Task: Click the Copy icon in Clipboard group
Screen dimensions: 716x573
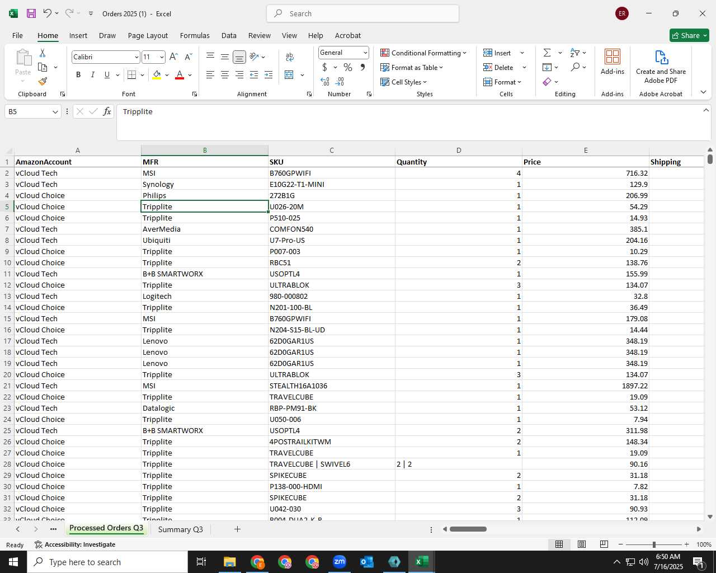Action: [x=43, y=67]
